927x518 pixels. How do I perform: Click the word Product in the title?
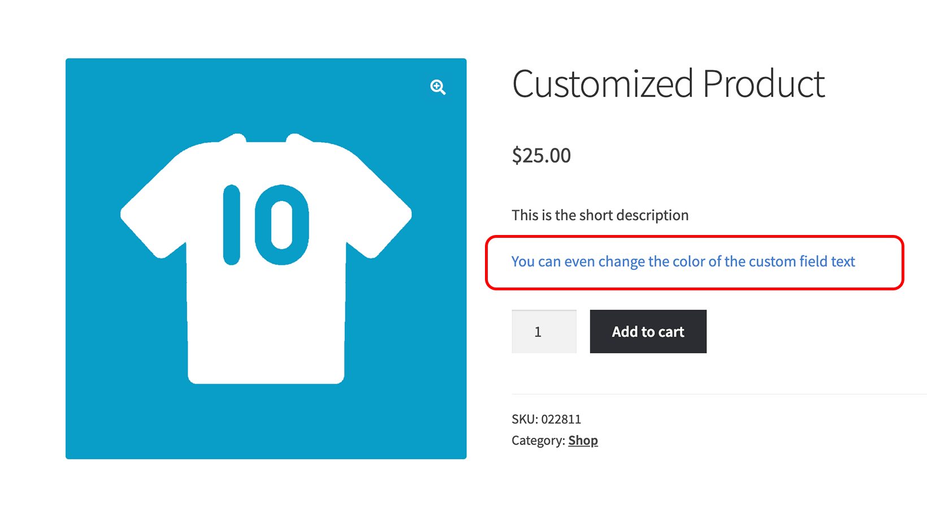click(764, 84)
